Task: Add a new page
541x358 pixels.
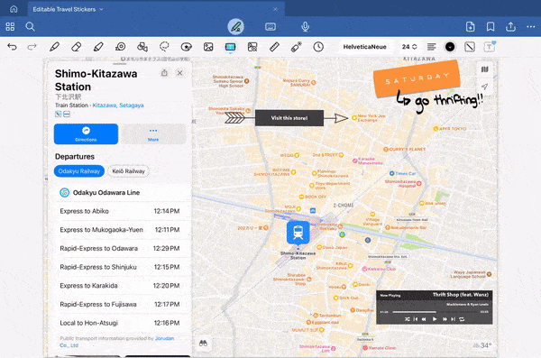Action: pyautogui.click(x=471, y=26)
